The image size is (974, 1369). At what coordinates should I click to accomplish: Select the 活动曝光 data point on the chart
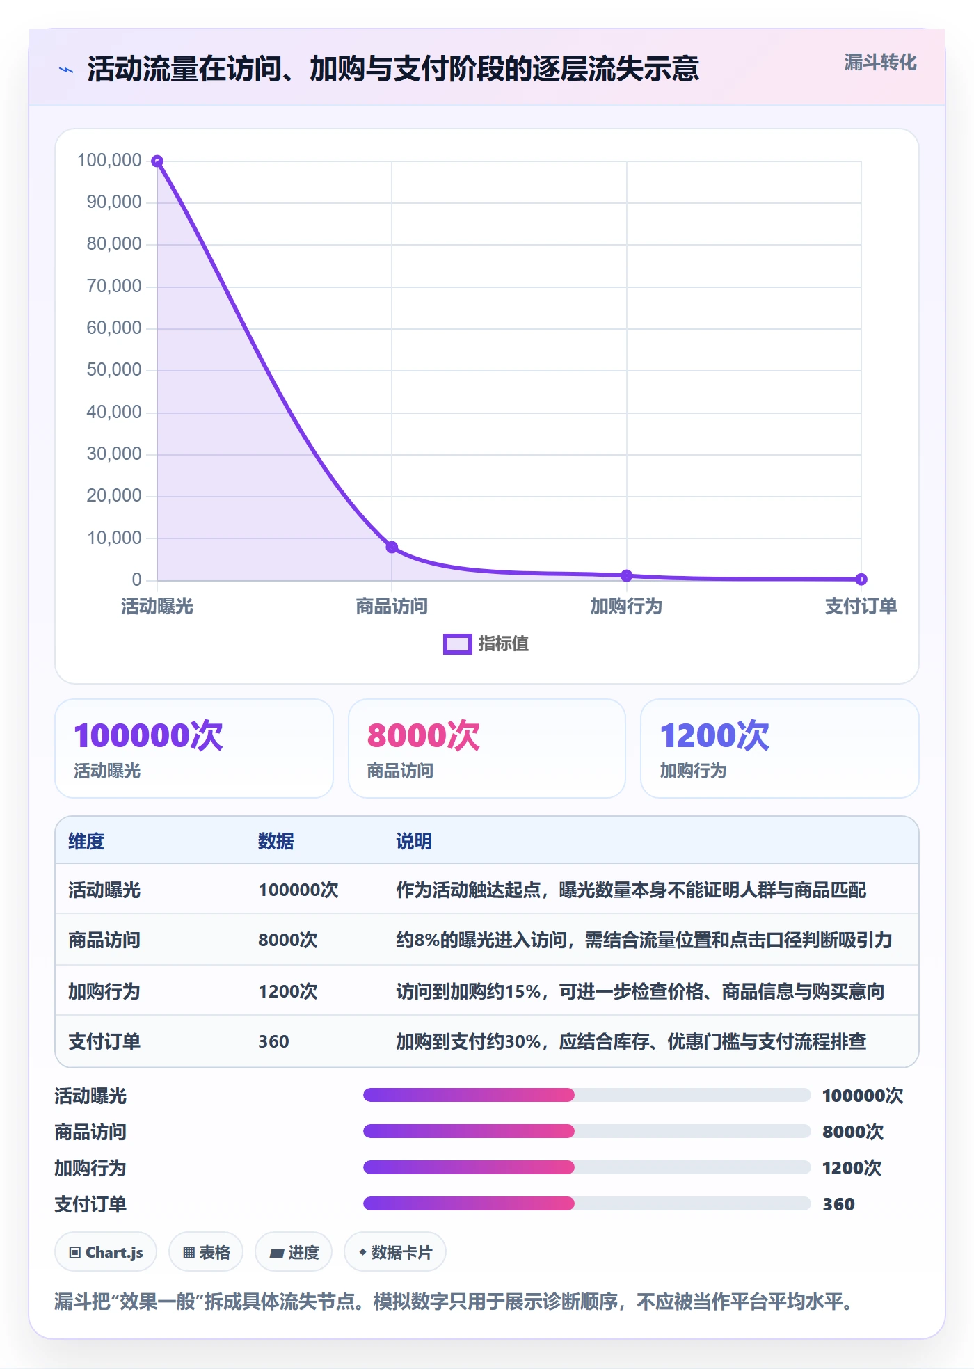click(x=157, y=161)
